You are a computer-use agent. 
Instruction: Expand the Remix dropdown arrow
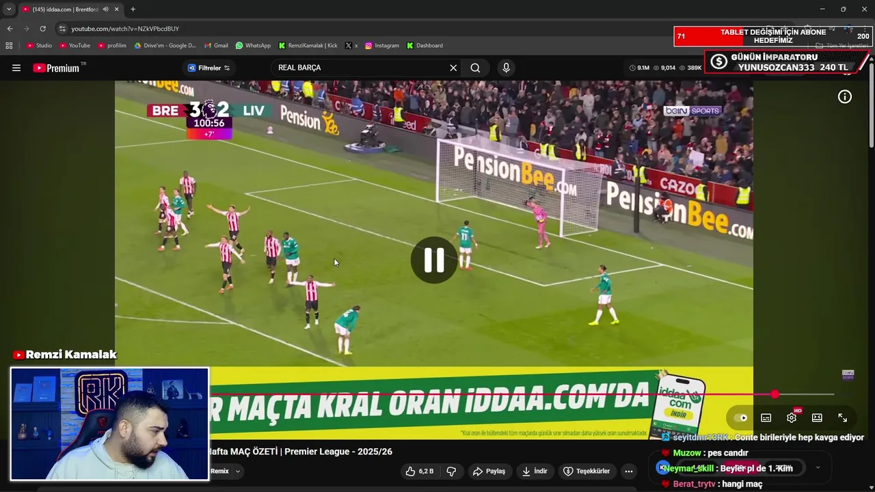coord(238,471)
